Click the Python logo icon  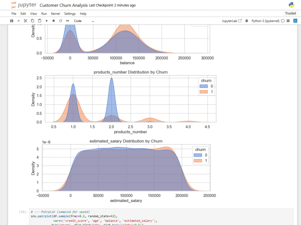click(x=291, y=5)
